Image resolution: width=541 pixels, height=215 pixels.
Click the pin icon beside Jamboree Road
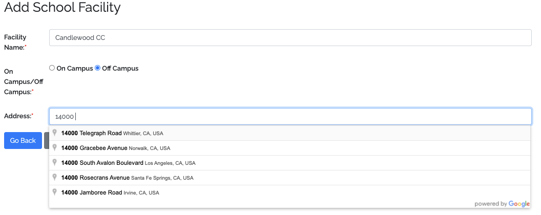(x=55, y=192)
